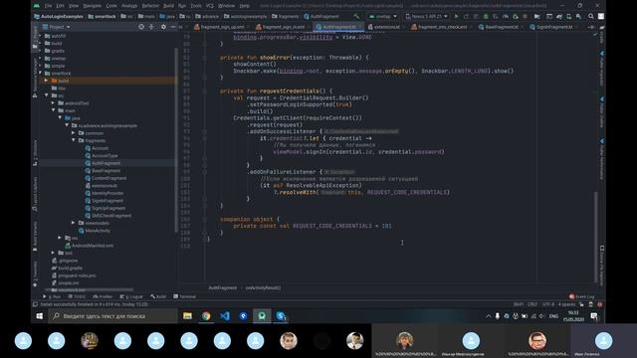Open Visual Studio Code from taskbar

click(x=225, y=316)
